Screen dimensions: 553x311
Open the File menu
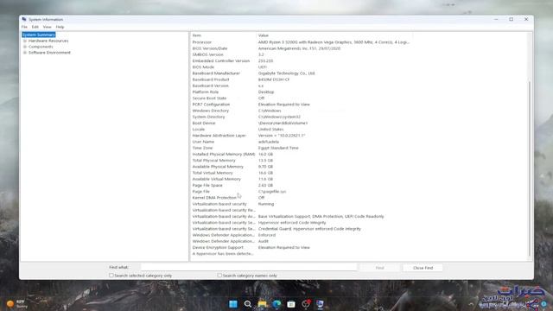click(x=24, y=27)
